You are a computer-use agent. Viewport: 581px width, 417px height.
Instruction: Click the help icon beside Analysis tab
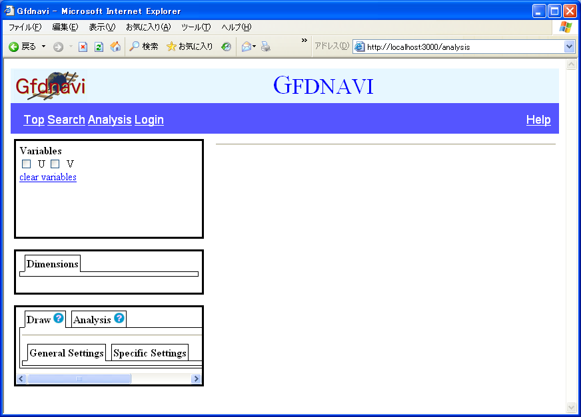point(119,319)
